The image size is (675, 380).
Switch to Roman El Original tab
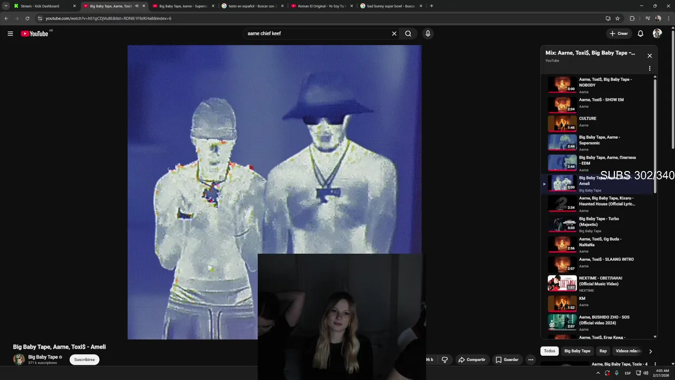click(x=322, y=6)
